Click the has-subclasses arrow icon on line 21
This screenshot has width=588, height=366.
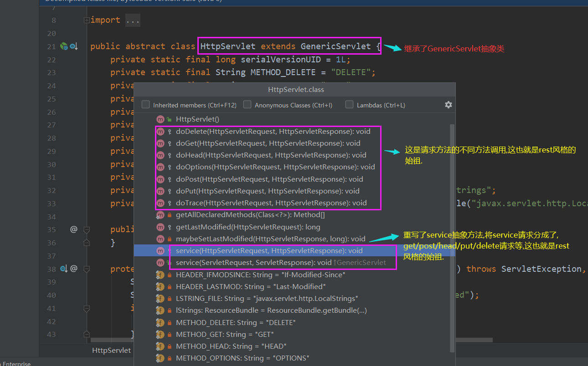tap(74, 46)
